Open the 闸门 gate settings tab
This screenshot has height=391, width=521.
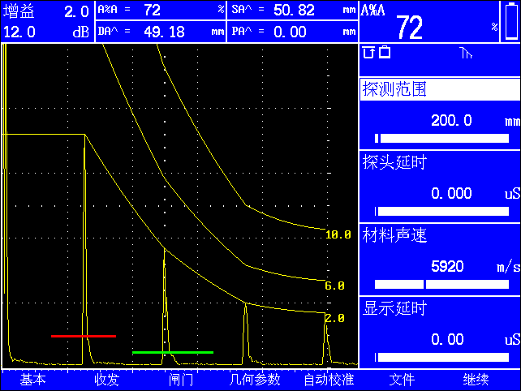coord(181,380)
